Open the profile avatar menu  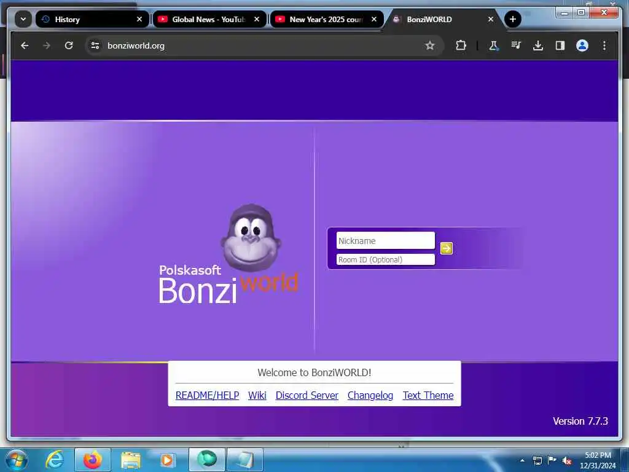point(582,45)
